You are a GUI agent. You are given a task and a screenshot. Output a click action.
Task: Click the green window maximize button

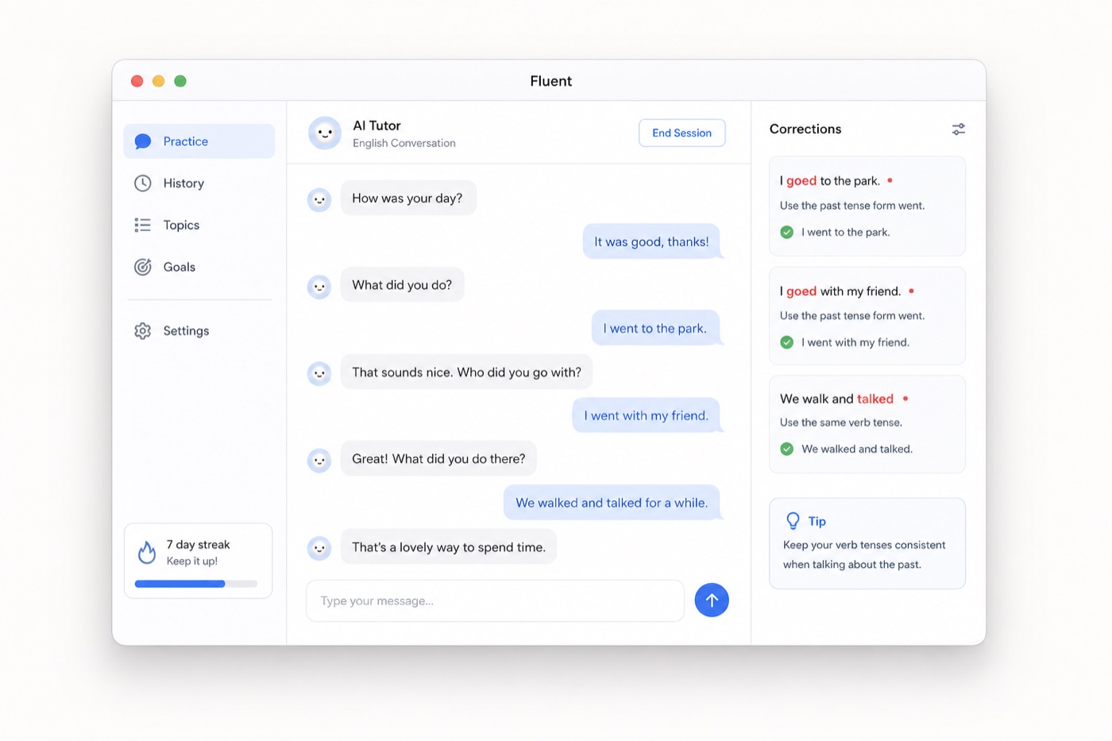point(180,81)
